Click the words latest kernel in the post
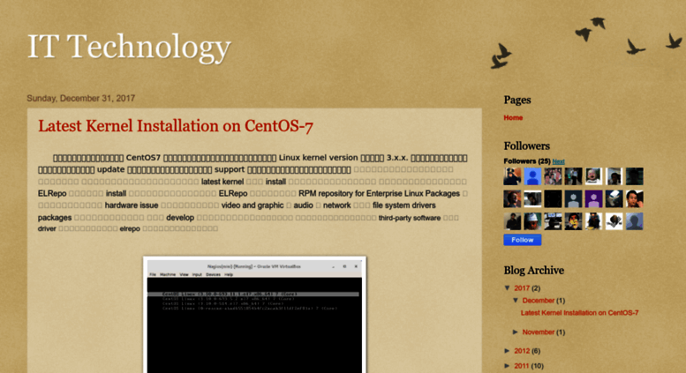The image size is (686, 373). (x=222, y=182)
